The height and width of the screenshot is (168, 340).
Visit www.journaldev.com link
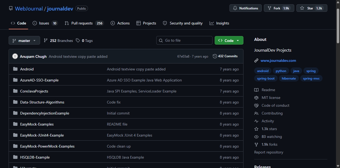point(278,60)
